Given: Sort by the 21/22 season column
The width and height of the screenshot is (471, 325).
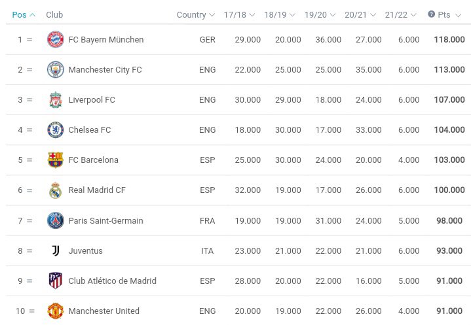Looking at the screenshot, I should 400,14.
